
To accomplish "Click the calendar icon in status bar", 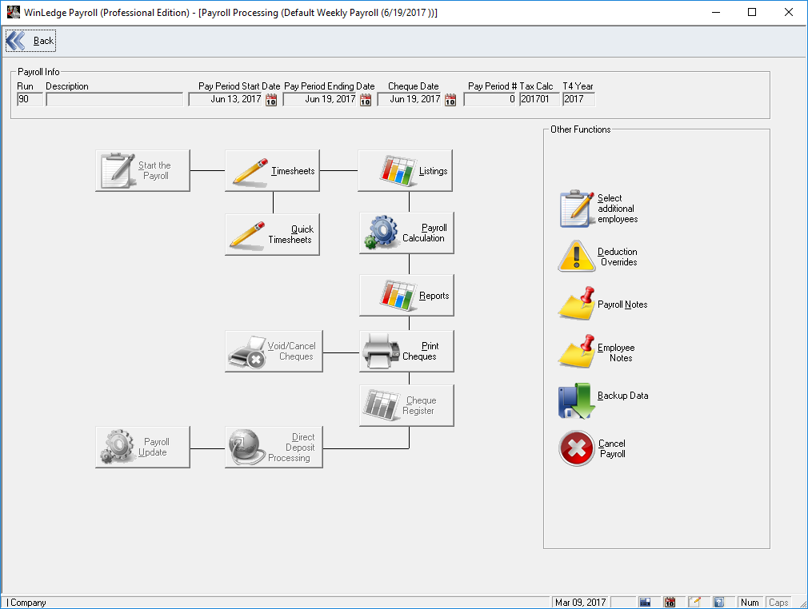I will coord(670,603).
